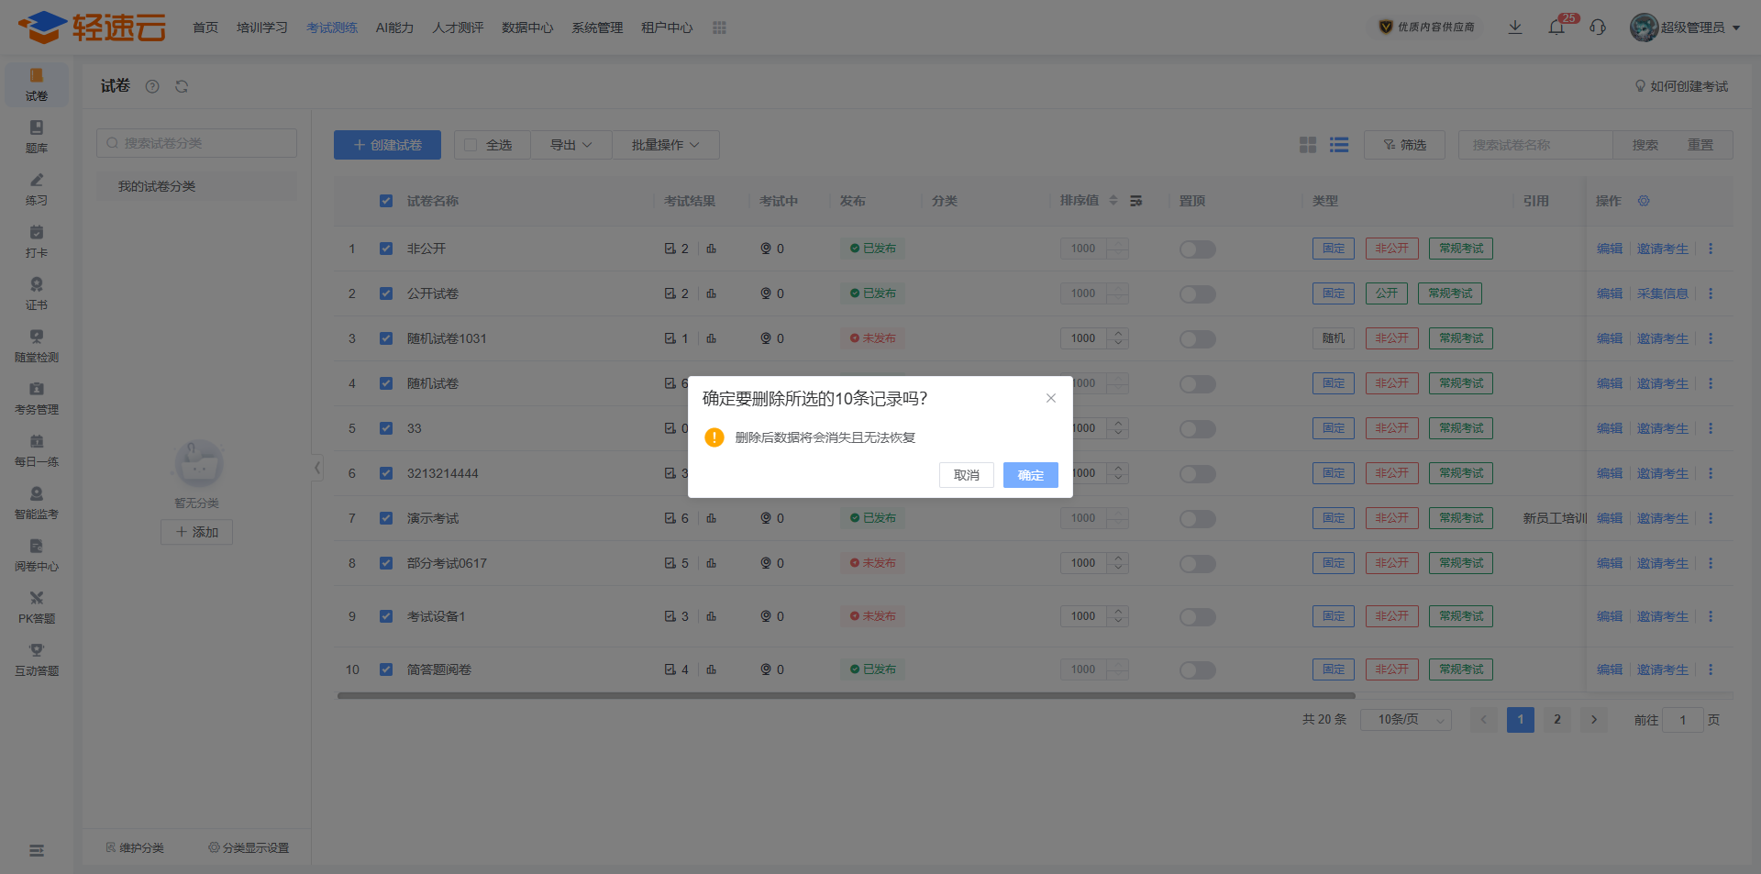Open 证书 in the left sidebar
The height and width of the screenshot is (874, 1761).
pos(37,293)
